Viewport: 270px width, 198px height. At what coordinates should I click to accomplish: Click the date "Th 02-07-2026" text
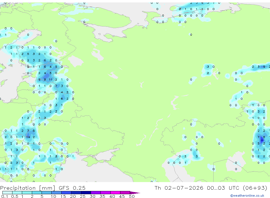(179, 188)
